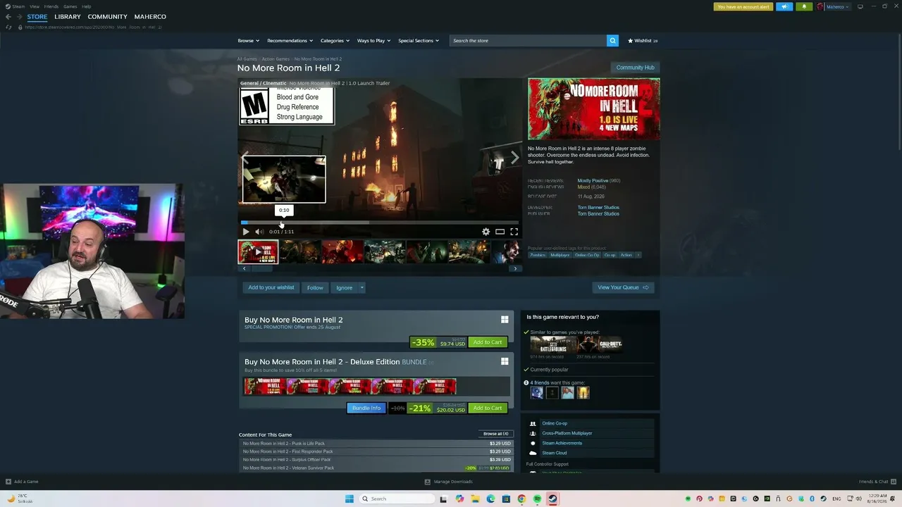
Task: Add the game to your wishlist
Action: point(271,288)
